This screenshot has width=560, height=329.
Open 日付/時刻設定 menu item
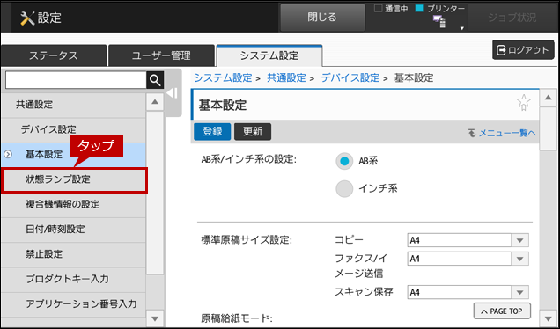coord(73,230)
